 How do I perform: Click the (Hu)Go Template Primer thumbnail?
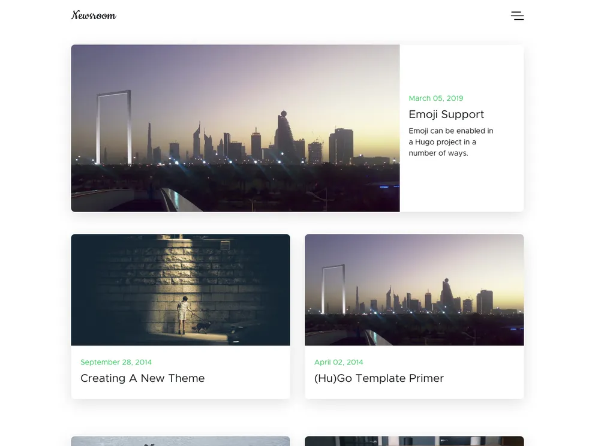(x=414, y=290)
